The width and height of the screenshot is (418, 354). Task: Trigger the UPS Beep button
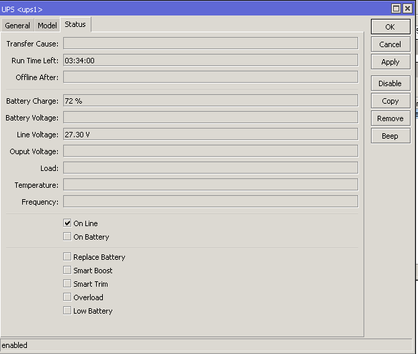pos(390,136)
